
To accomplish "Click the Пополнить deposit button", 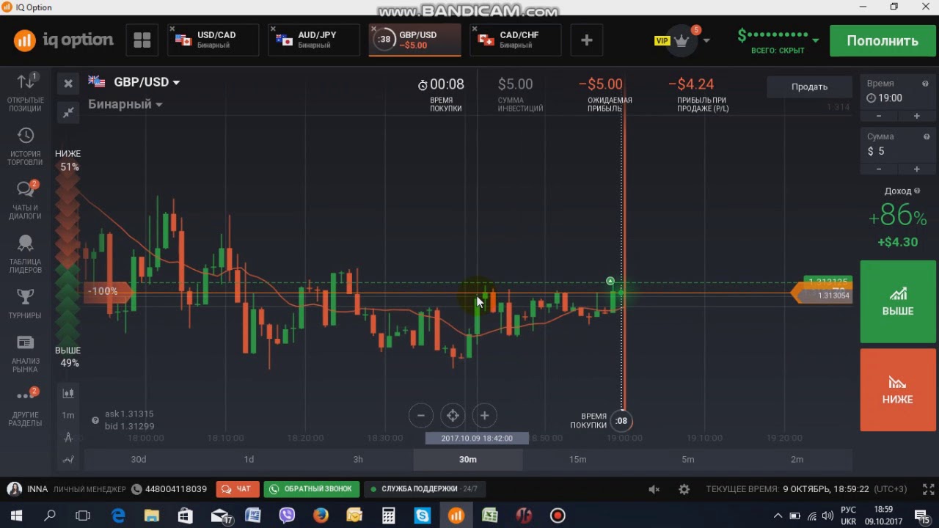I will [883, 41].
